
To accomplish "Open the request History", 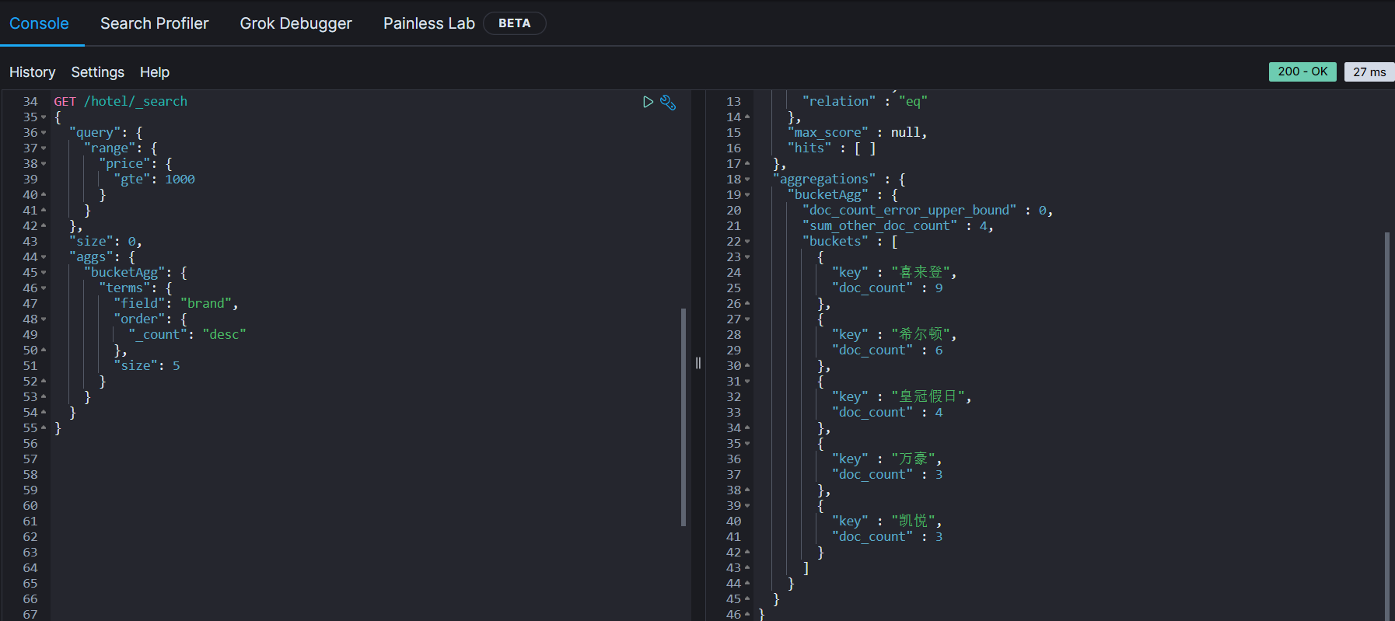I will click(32, 72).
